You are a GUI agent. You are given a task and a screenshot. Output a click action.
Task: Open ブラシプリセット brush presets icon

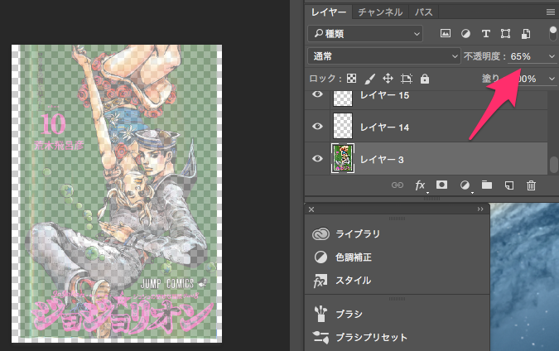tap(320, 337)
